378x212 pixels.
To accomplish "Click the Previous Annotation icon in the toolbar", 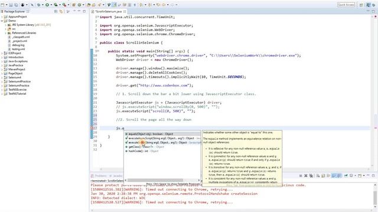I will [149, 5].
